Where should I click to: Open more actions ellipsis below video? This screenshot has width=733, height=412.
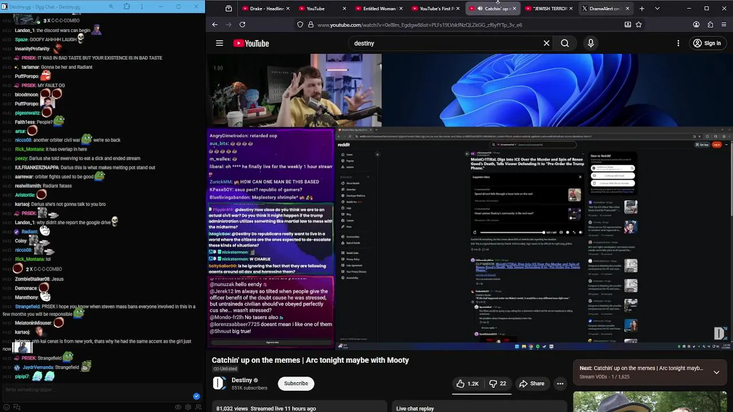coord(561,383)
